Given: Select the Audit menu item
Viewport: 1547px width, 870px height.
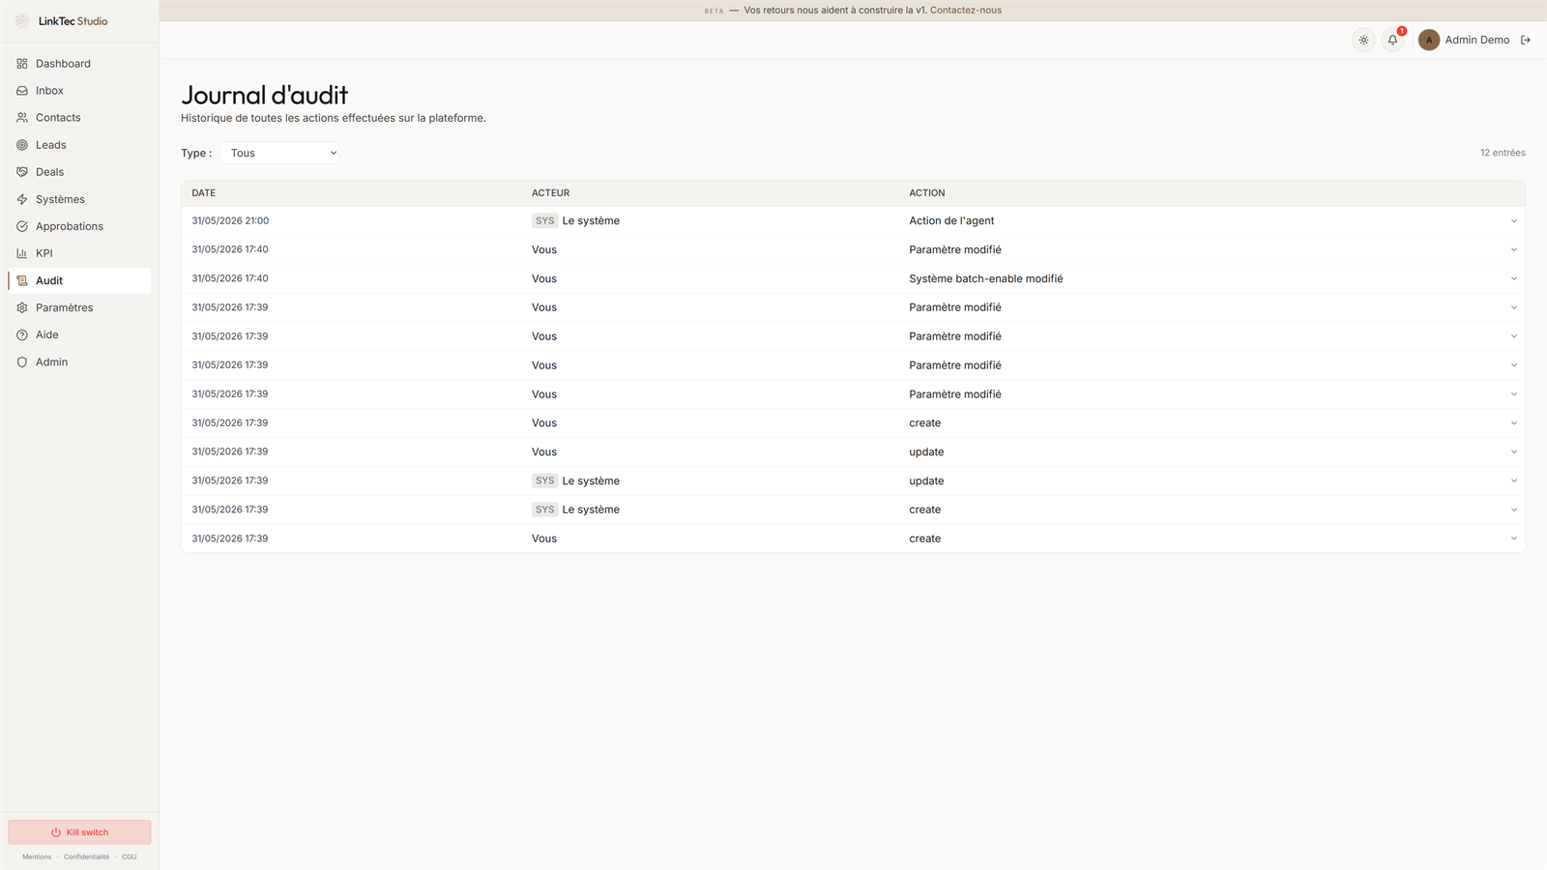Looking at the screenshot, I should tap(79, 280).
